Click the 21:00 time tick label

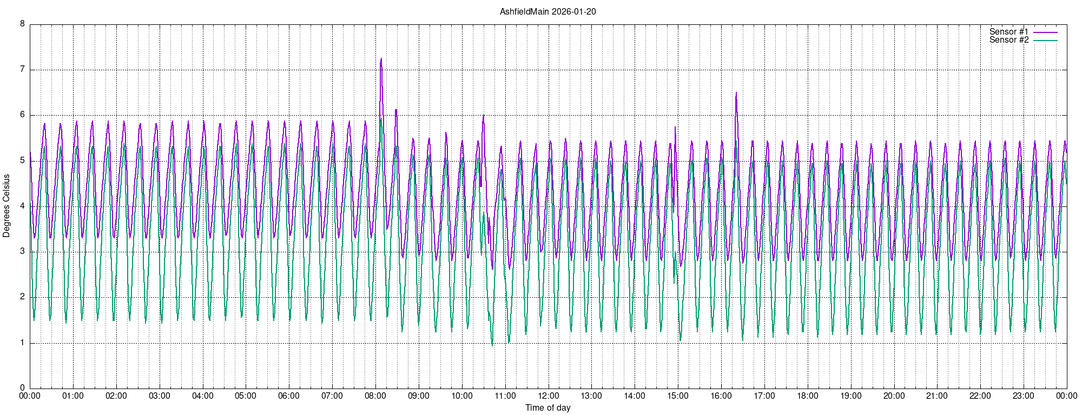[936, 396]
